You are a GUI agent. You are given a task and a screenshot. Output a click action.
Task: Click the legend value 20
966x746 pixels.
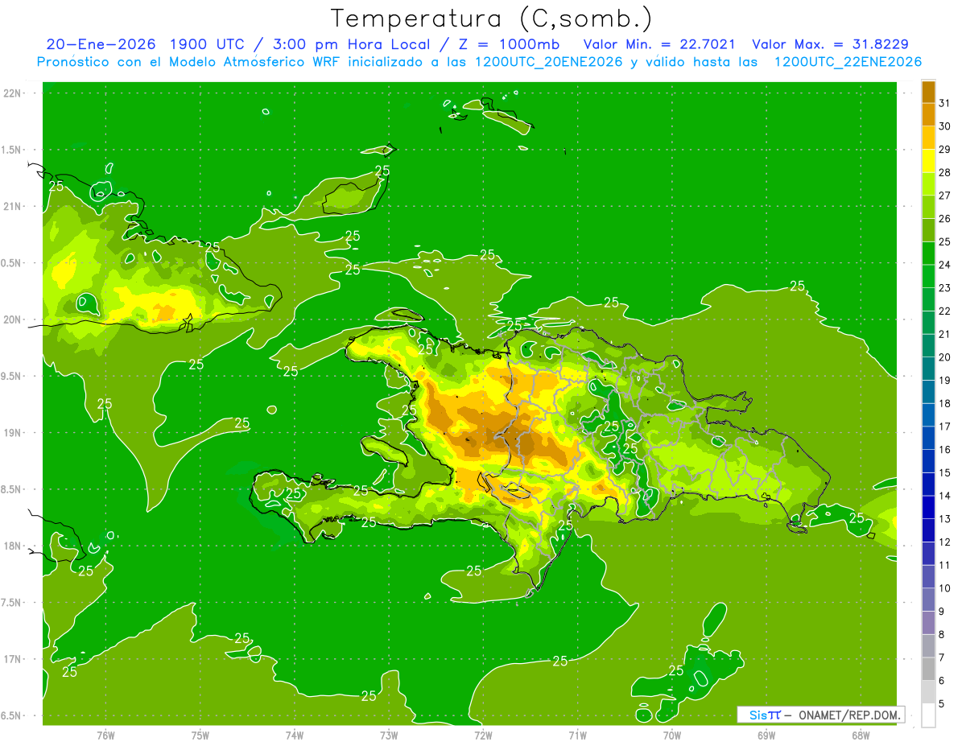coord(945,357)
